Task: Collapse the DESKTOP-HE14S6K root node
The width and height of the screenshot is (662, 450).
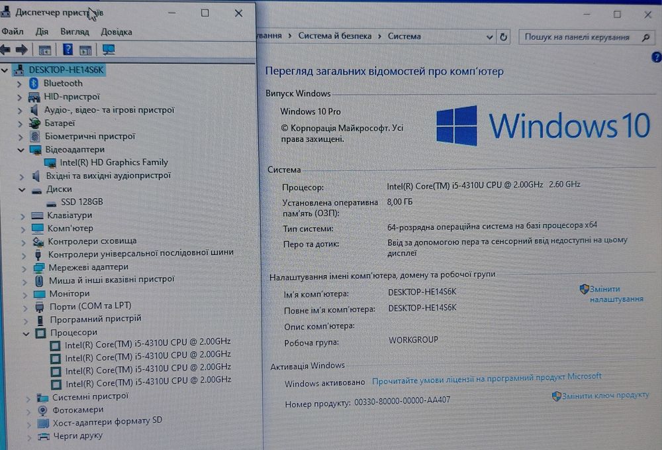Action: [x=5, y=70]
